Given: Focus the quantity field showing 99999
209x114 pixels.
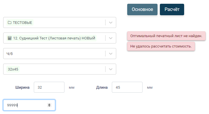Looking at the screenshot, I should click(x=29, y=105).
